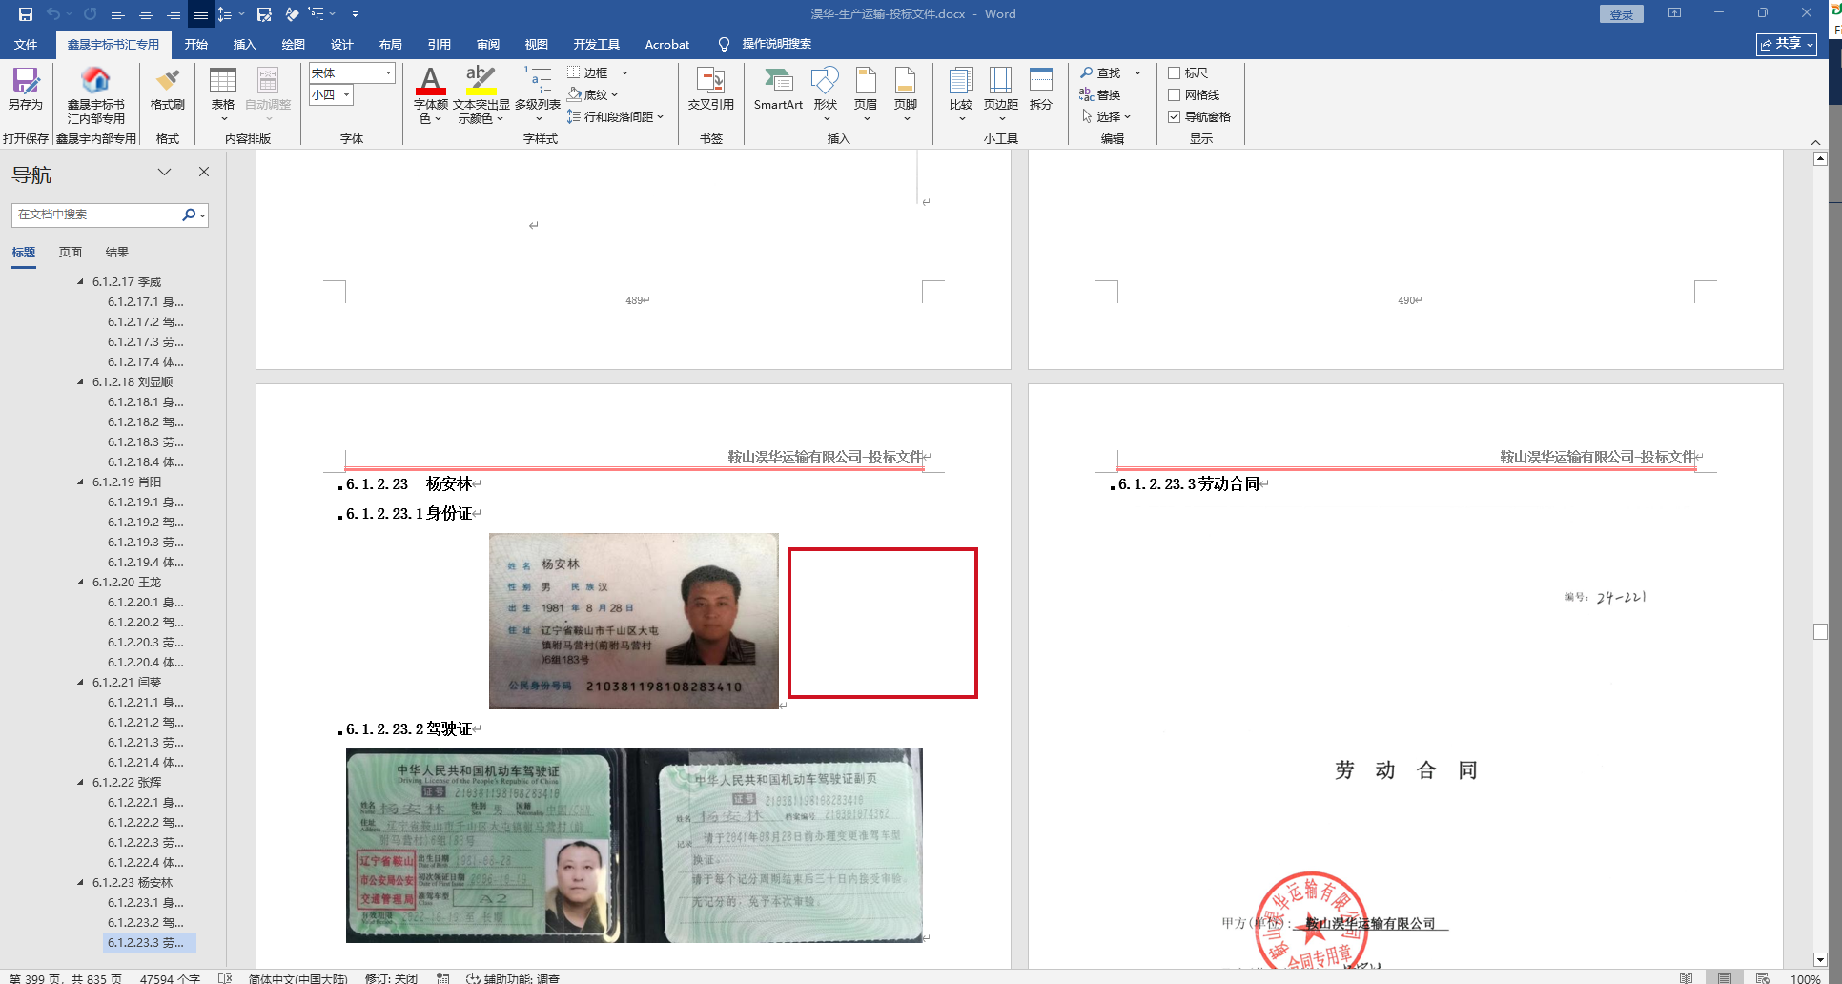This screenshot has height=984, width=1842.
Task: Open the 另存为 save-as tool
Action: (x=26, y=89)
